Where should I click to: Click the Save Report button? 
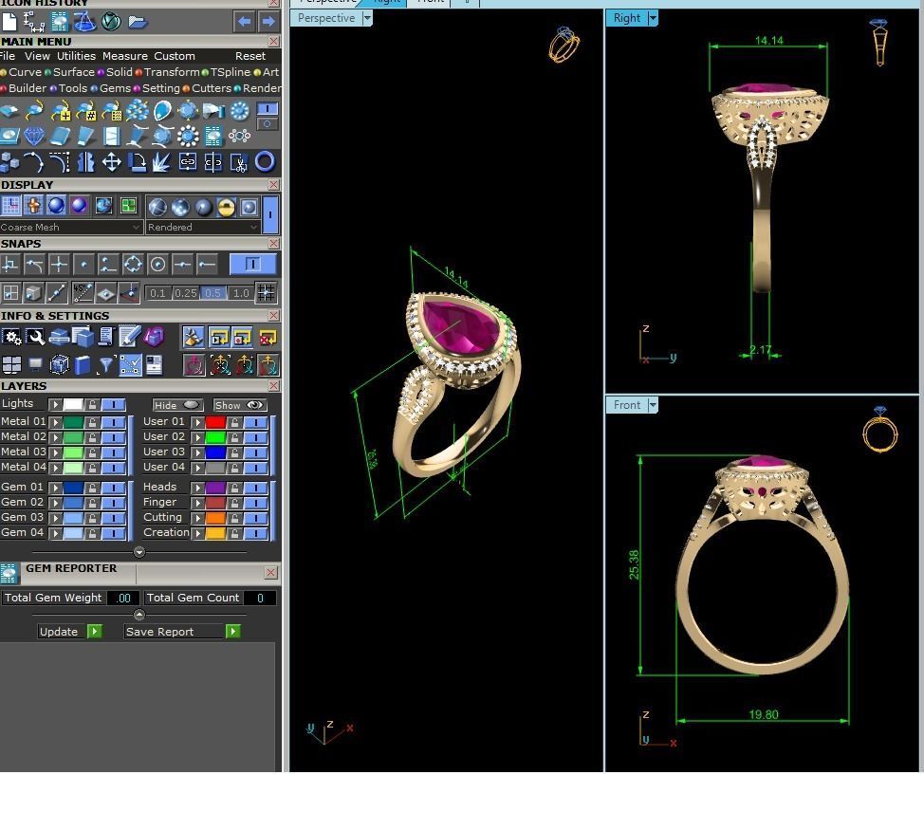click(x=183, y=632)
